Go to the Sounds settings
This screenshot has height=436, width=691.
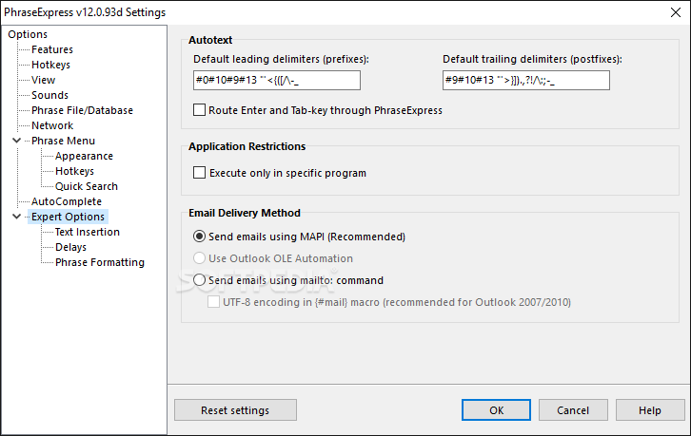[49, 95]
